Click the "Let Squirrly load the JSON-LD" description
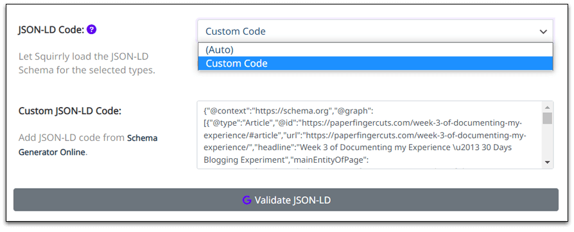The image size is (574, 232). click(84, 57)
